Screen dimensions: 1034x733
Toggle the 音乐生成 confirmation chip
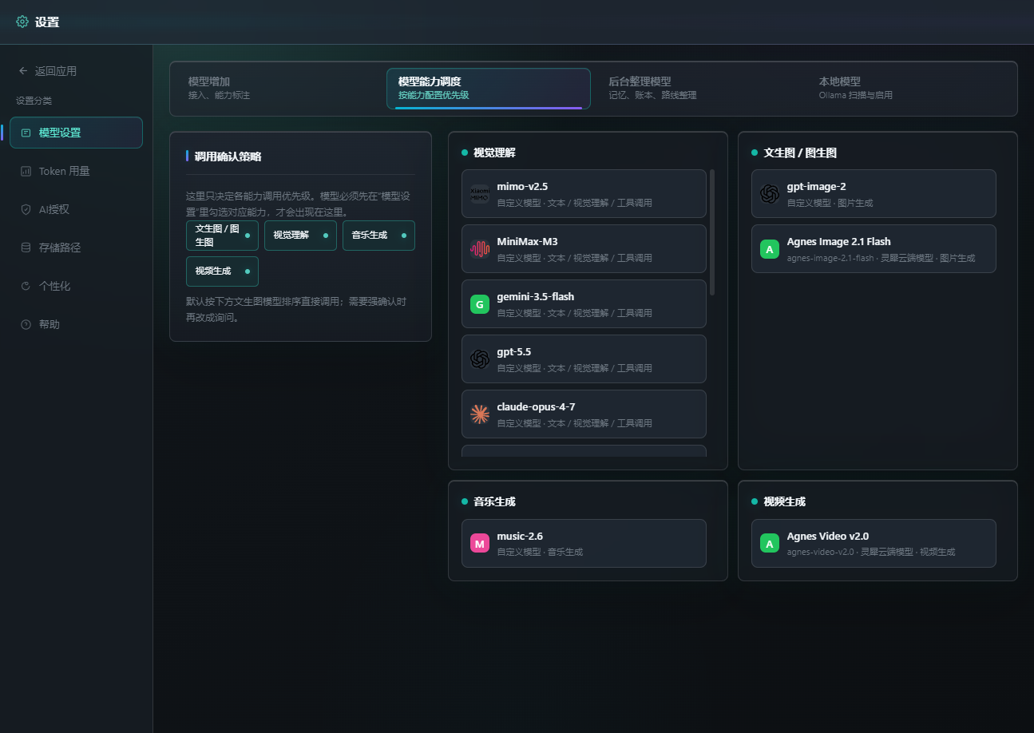click(378, 236)
